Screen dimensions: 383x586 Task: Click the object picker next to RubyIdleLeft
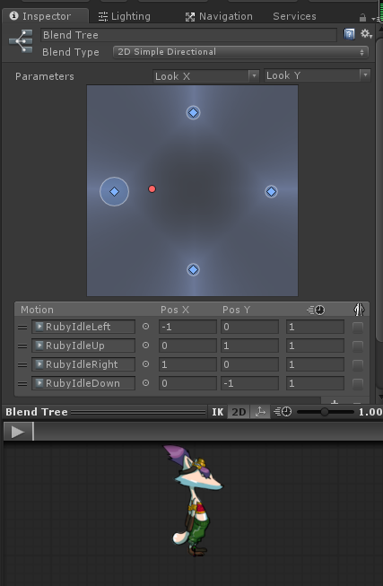pos(145,327)
